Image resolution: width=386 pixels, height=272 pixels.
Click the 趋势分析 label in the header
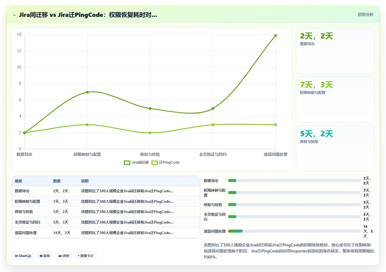click(x=365, y=14)
